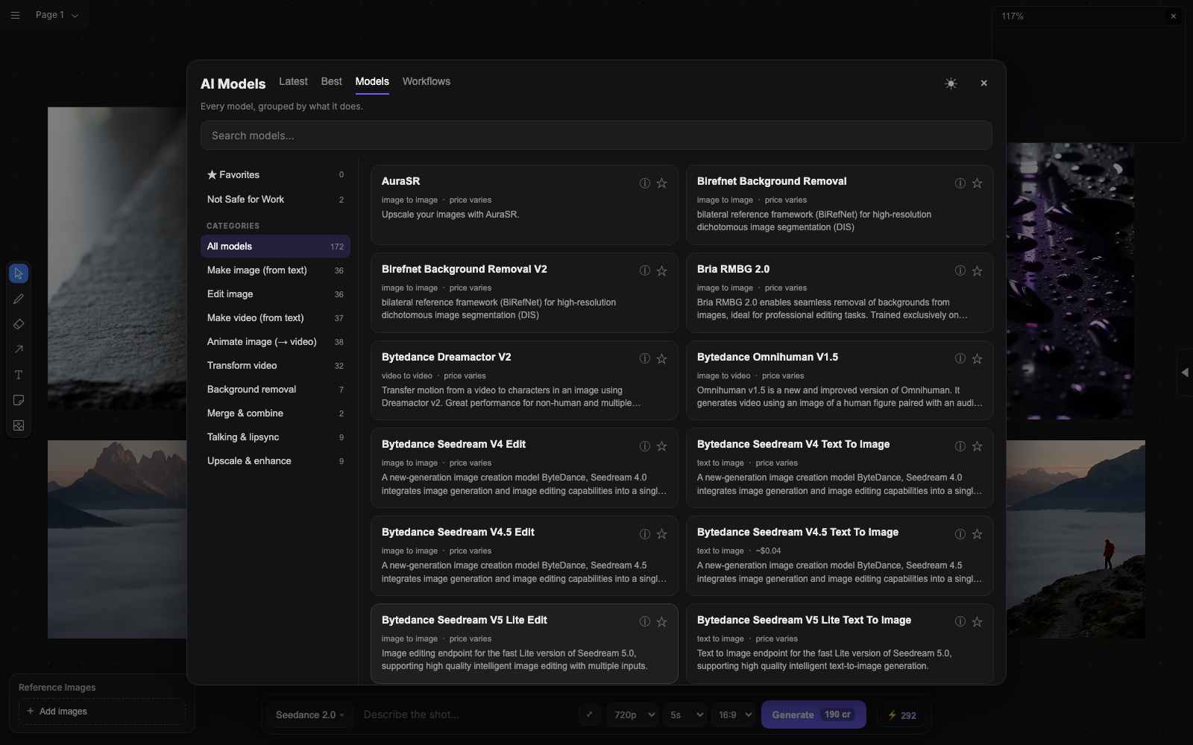Favorite Bytedance Seedream V4.5 Edit

coord(661,534)
